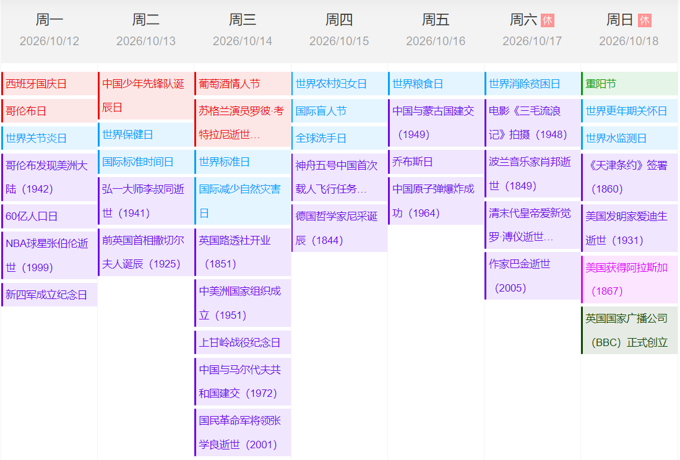Click the 世界关节炎日 entry
This screenshot has width=680, height=460.
pyautogui.click(x=49, y=138)
